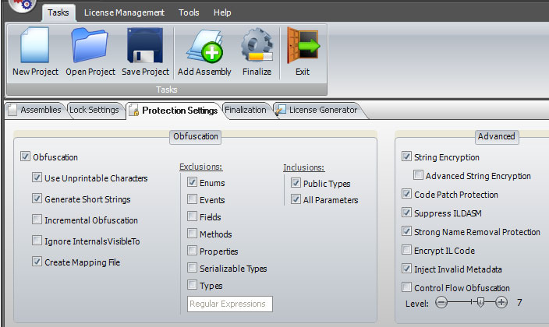Switch to the Assemblies tab
The width and height of the screenshot is (549, 327).
tap(35, 110)
